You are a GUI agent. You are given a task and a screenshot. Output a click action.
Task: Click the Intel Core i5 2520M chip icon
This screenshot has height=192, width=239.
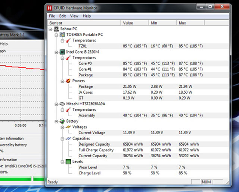pos(62,52)
